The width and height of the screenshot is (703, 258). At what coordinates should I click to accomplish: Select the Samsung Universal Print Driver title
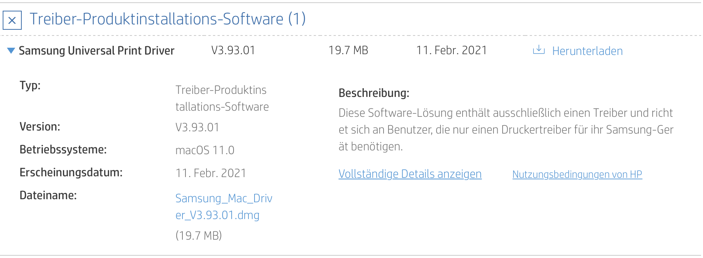click(x=97, y=51)
